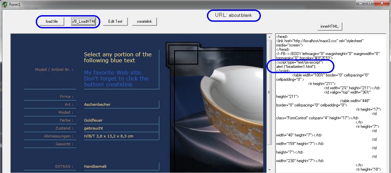
Task: Click the 'Art :' label
Action: 69,104
